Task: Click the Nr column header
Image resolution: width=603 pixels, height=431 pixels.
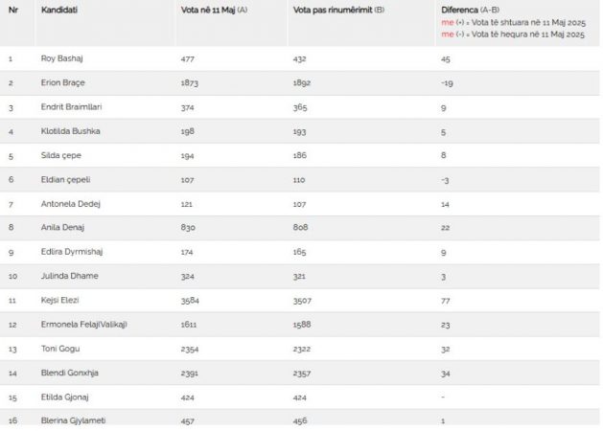Action: coord(13,10)
